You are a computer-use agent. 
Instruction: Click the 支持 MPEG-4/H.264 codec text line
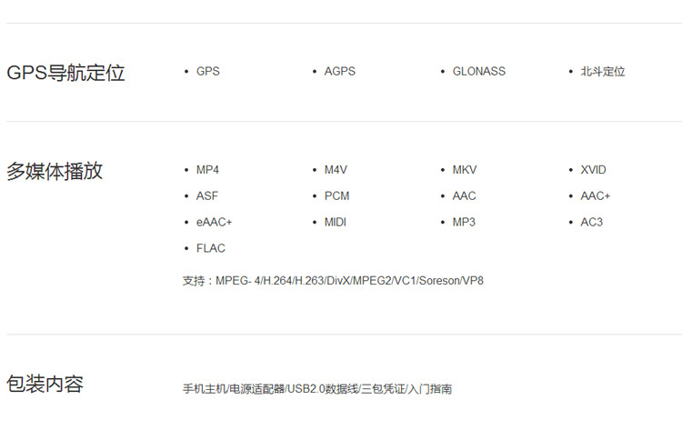333,280
